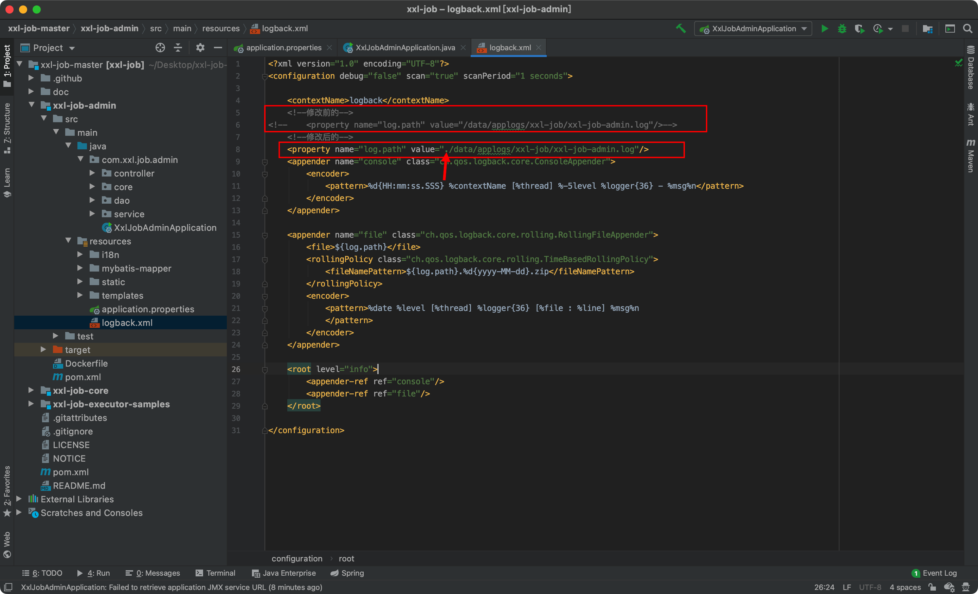Click the UTF-8 encoding status item
This screenshot has width=978, height=594.
tap(870, 587)
